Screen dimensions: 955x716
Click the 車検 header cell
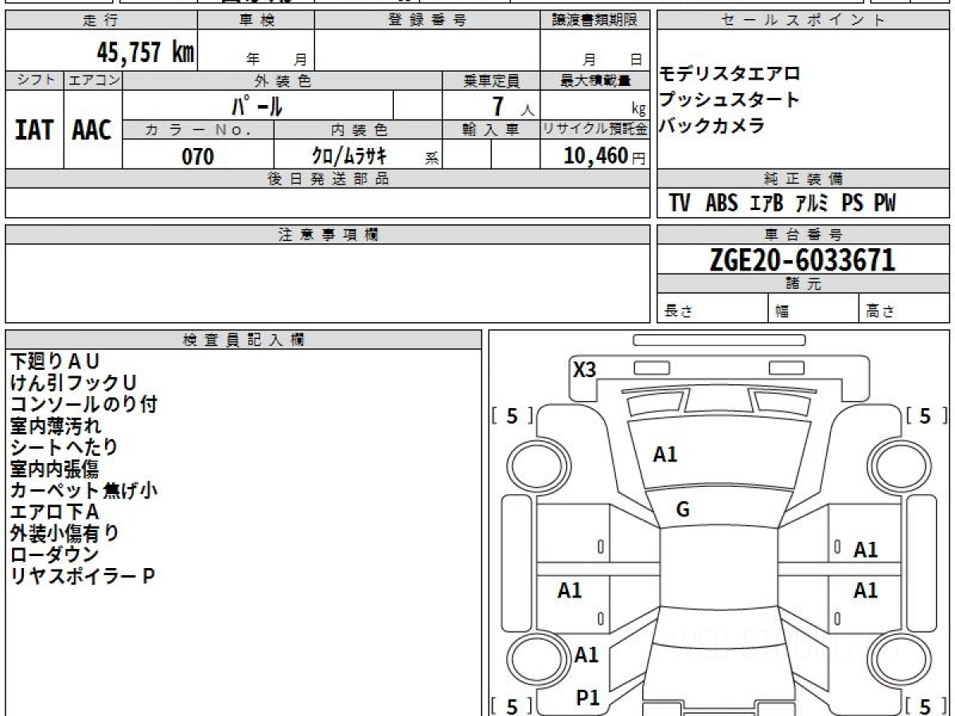coord(256,21)
